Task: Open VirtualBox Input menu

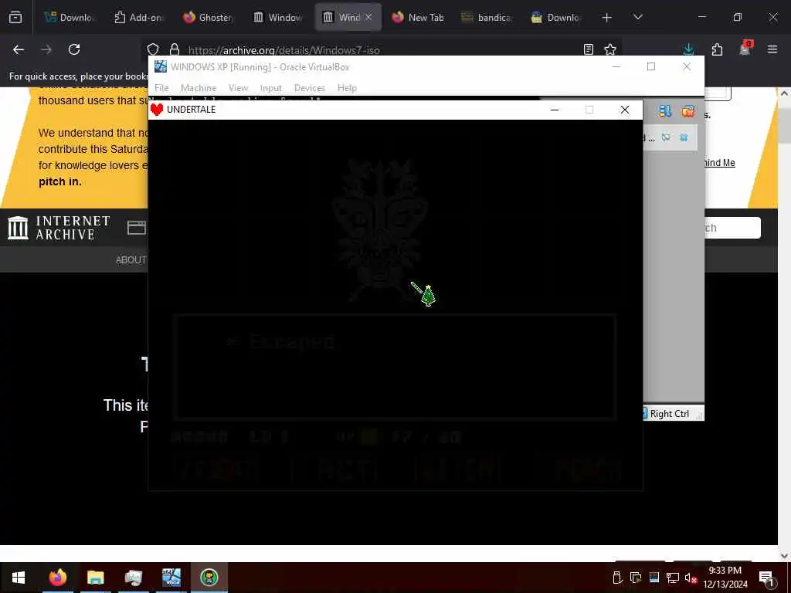Action: tap(271, 88)
